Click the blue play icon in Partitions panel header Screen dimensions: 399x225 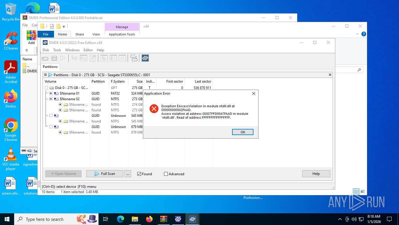point(50,75)
